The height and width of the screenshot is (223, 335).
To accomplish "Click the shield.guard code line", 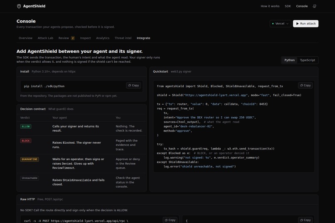I will point(219,149).
